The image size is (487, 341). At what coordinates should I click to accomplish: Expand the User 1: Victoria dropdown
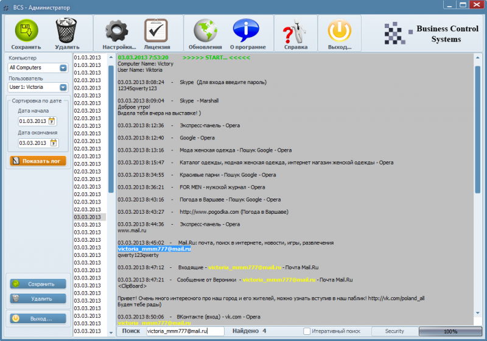click(63, 87)
